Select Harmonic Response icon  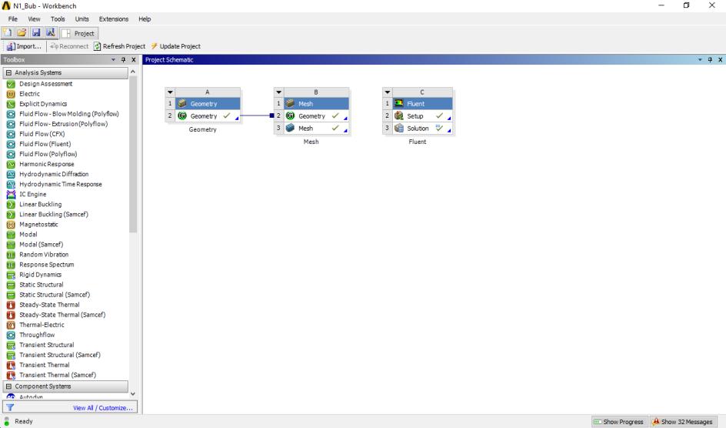coord(11,165)
